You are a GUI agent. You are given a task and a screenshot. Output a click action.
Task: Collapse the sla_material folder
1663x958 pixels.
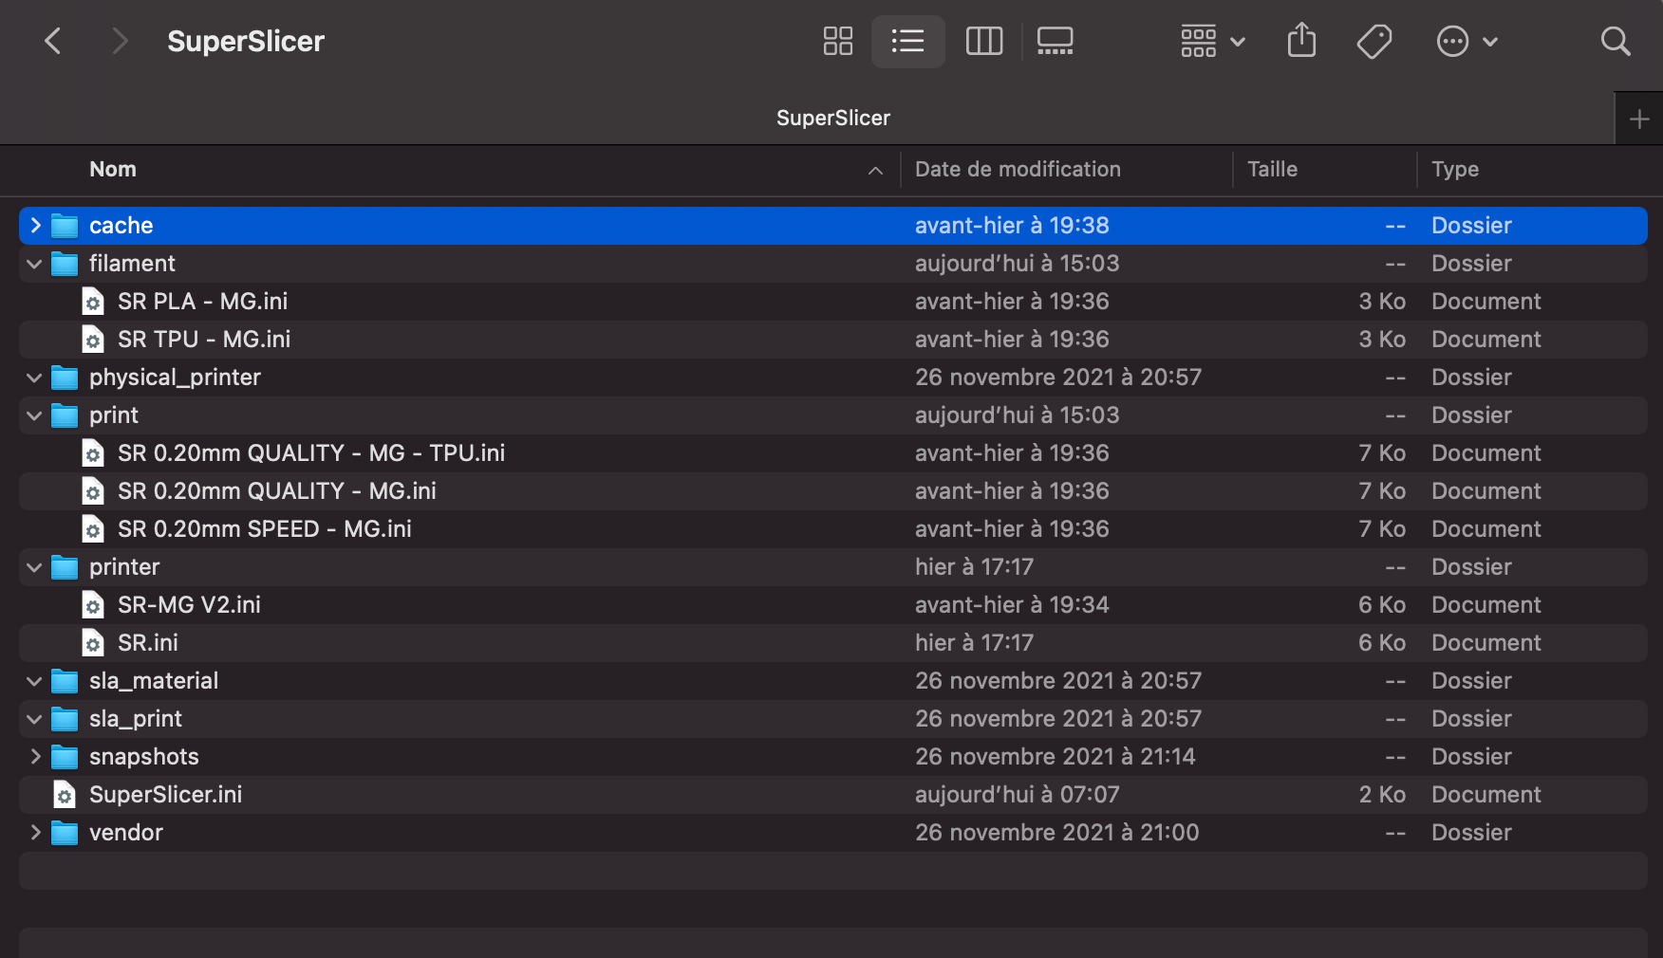(x=35, y=681)
